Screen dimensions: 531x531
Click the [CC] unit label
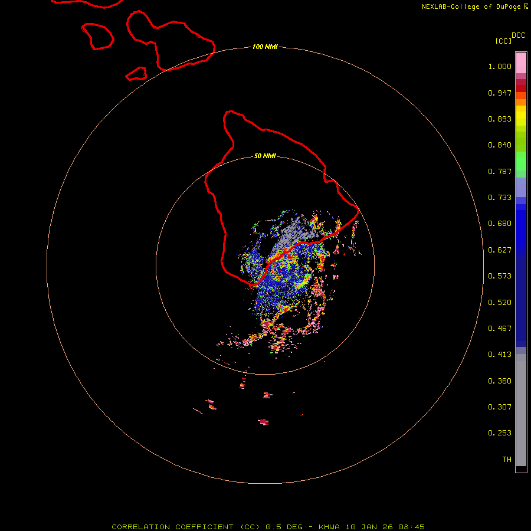[503, 41]
